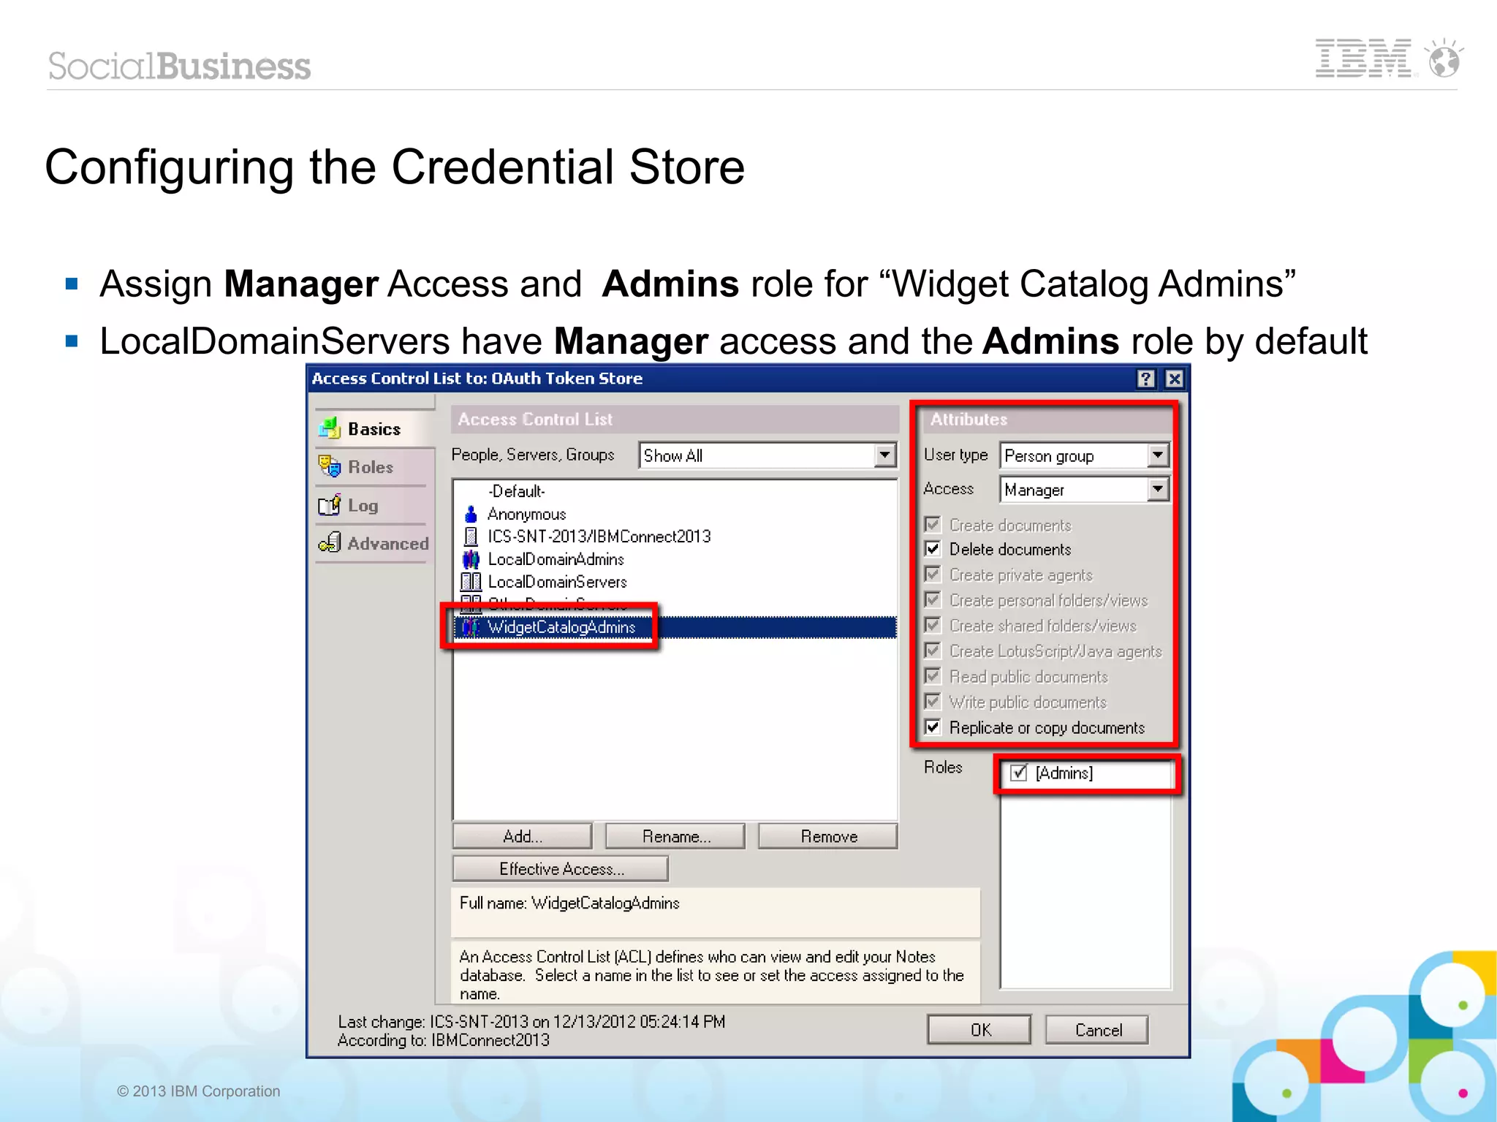The height and width of the screenshot is (1122, 1497).
Task: Toggle Create personal folders/views checkbox
Action: point(933,599)
